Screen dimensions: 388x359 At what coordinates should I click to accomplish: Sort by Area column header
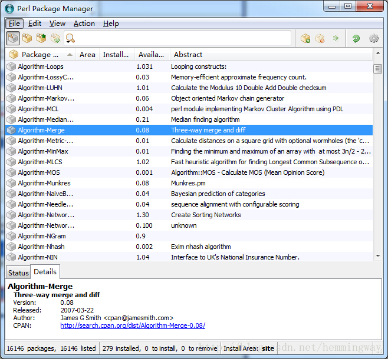tap(87, 55)
